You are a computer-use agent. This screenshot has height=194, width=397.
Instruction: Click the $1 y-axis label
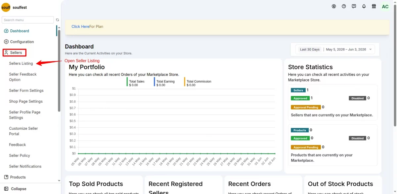click(74, 88)
